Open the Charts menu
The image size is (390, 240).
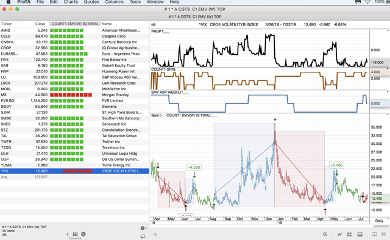coord(71,2)
